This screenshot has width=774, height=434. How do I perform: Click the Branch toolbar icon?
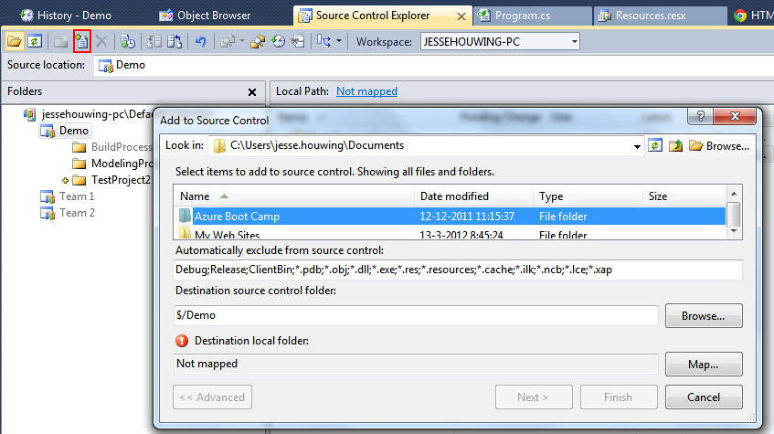324,41
